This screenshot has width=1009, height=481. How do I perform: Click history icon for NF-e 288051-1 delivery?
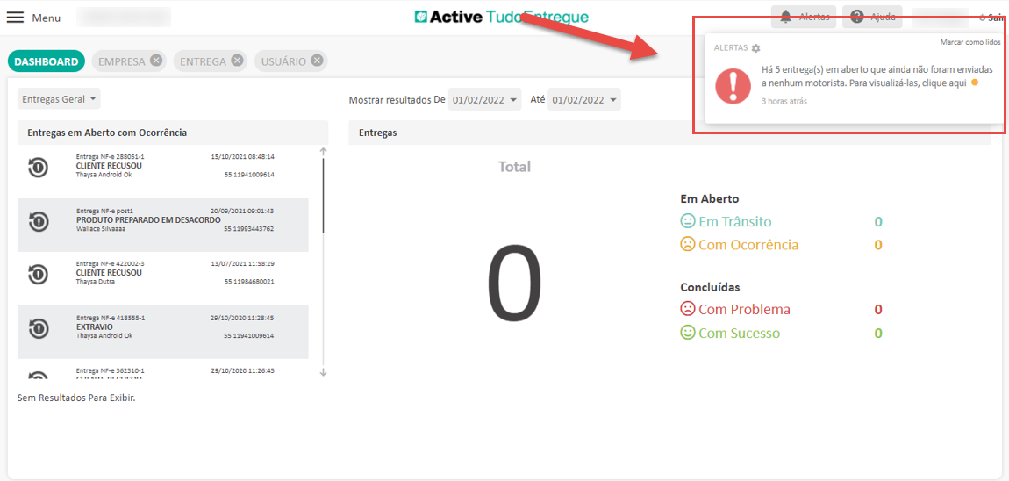[x=38, y=167]
